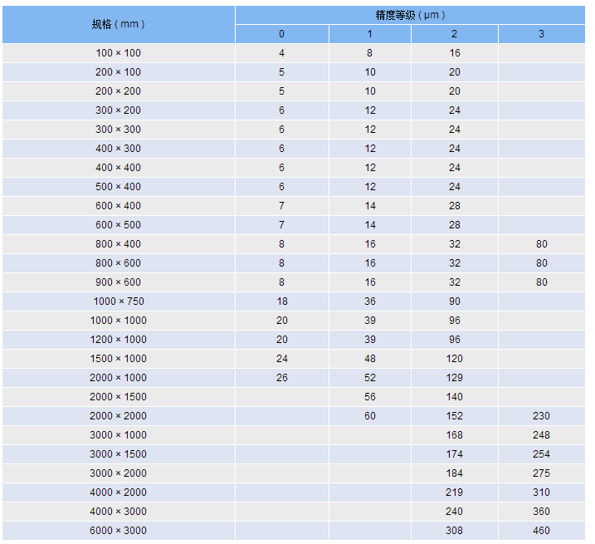Click grade 3 value 80 for 800 × 400
The height and width of the screenshot is (544, 595).
tap(542, 244)
